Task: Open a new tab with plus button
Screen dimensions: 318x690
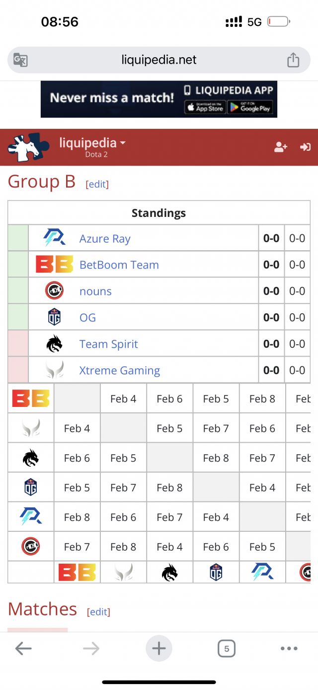Action: point(159,648)
